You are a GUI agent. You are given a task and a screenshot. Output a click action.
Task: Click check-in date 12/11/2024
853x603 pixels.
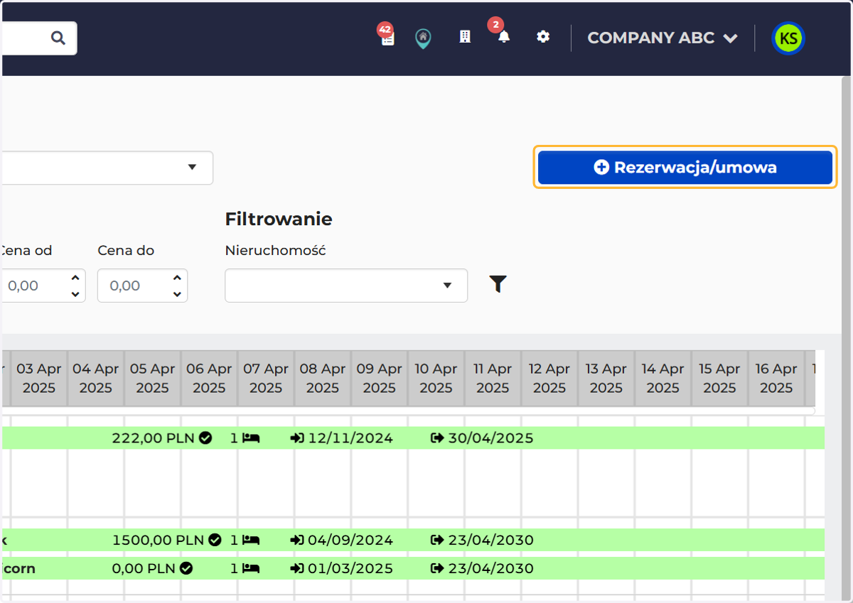pyautogui.click(x=350, y=438)
